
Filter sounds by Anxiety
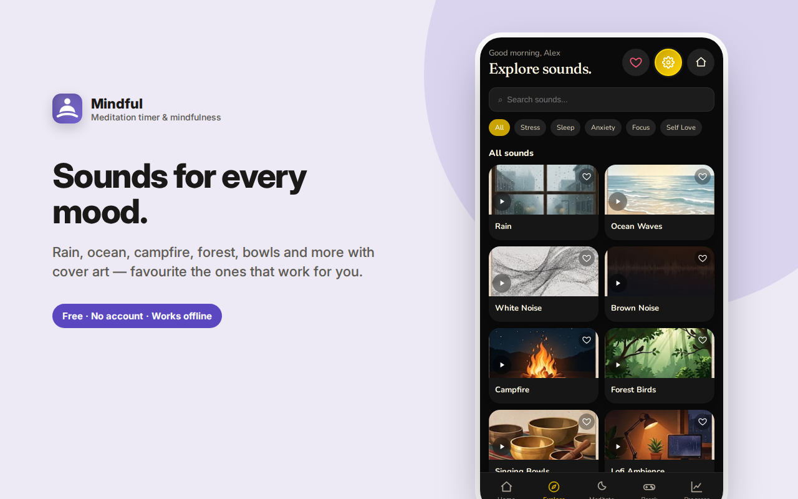[x=603, y=127]
